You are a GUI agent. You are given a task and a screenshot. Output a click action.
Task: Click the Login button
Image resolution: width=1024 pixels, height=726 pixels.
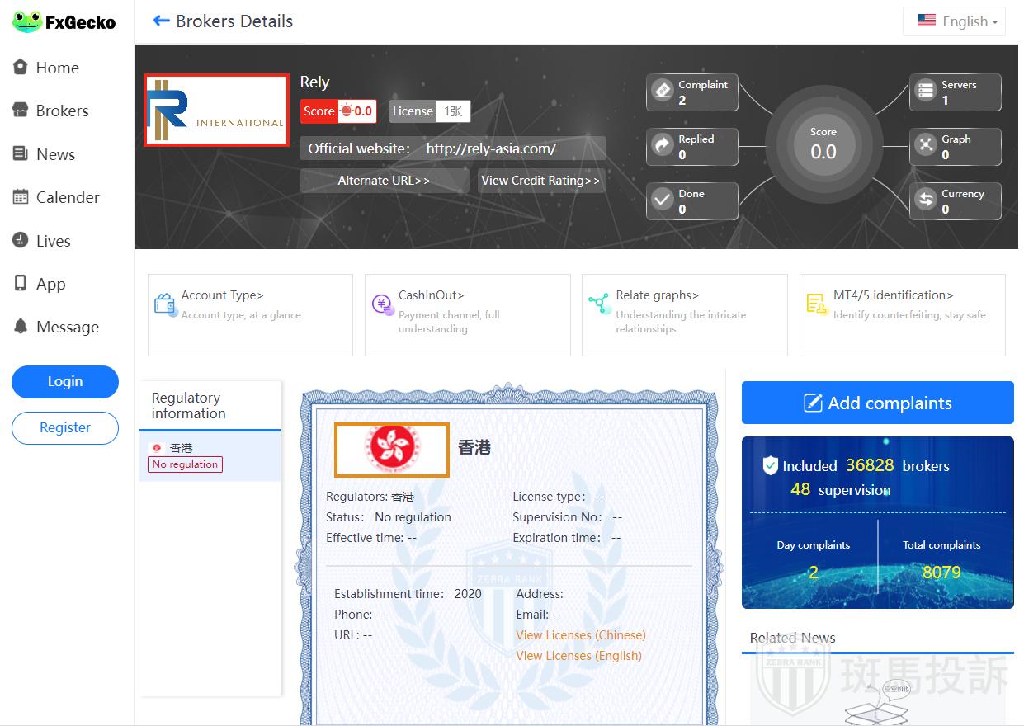click(65, 381)
